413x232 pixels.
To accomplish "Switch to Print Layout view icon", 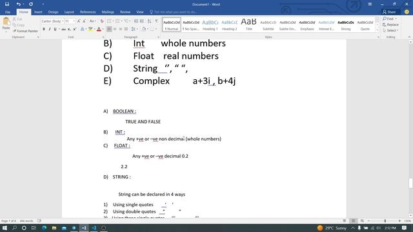I will pyautogui.click(x=354, y=221).
